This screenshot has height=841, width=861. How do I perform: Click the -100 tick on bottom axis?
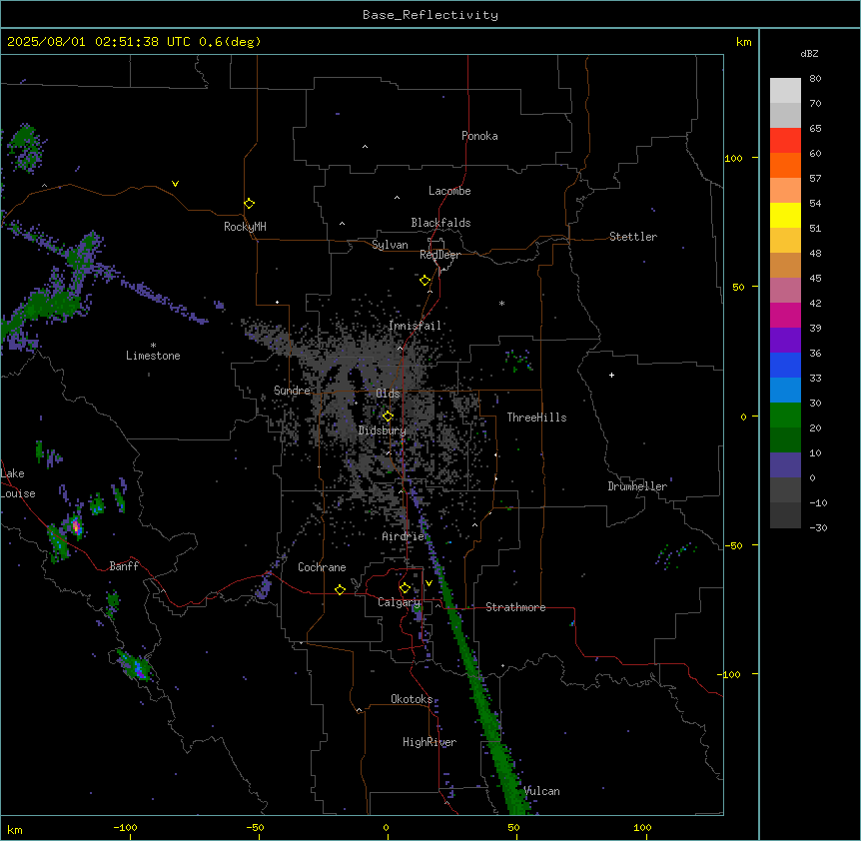tap(126, 827)
